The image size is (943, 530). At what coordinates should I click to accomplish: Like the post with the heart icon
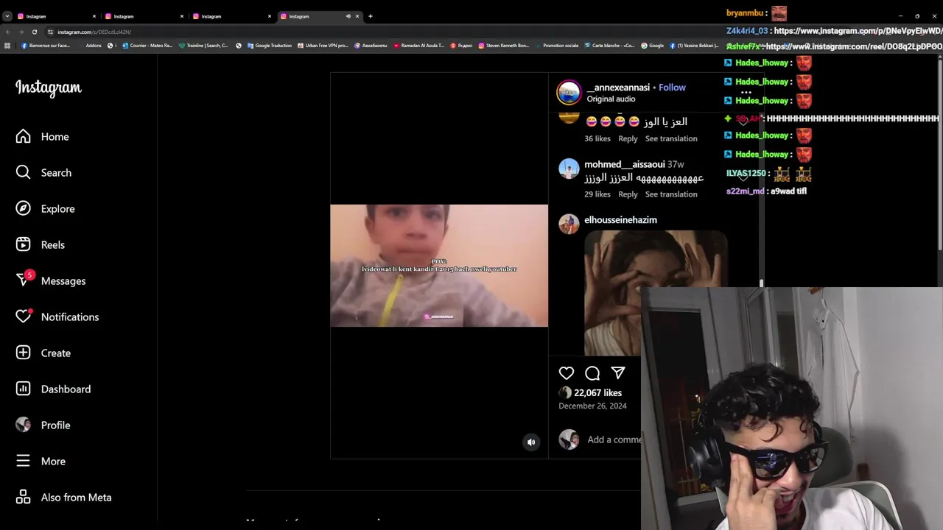(x=566, y=373)
